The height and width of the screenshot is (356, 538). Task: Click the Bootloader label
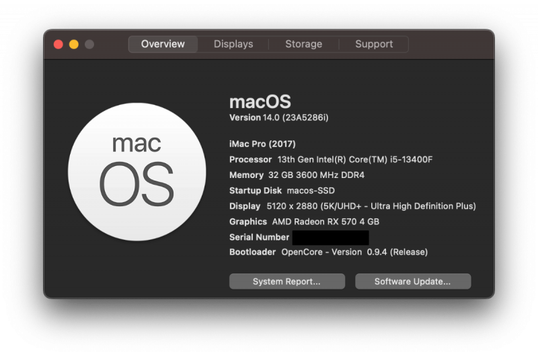click(253, 252)
